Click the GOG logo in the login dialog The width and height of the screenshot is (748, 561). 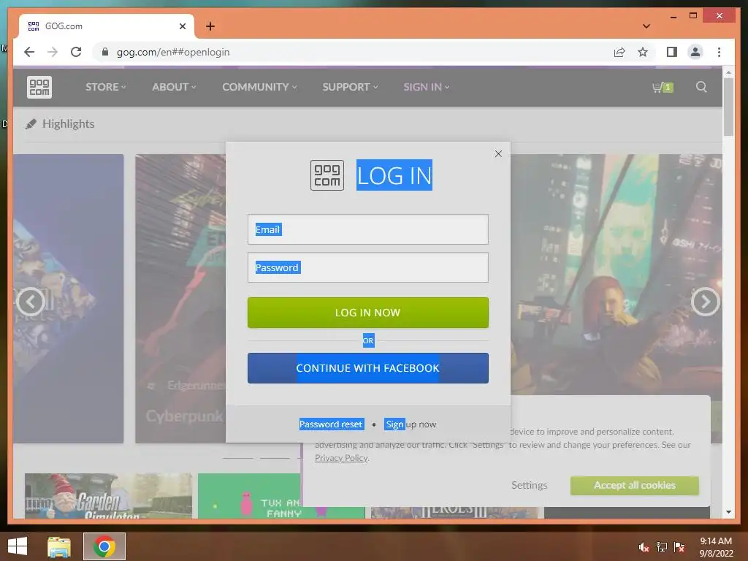point(327,175)
